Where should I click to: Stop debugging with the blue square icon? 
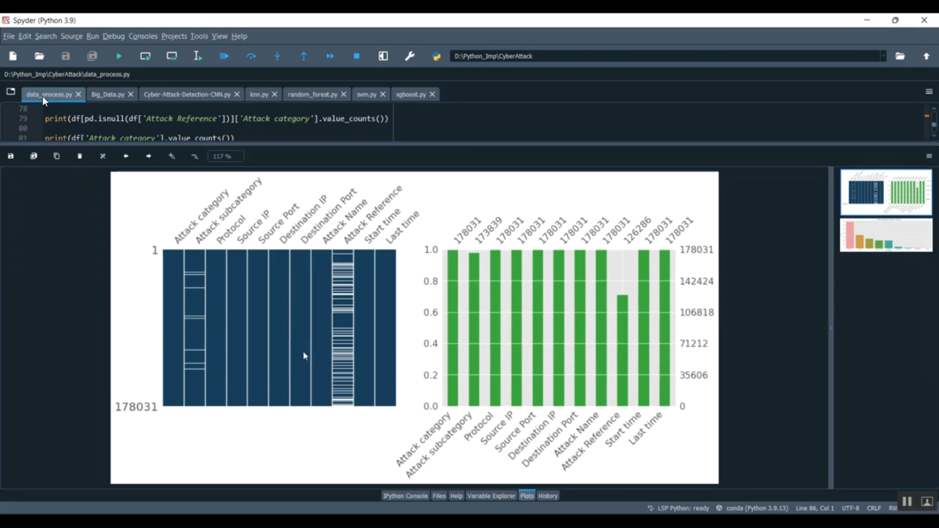[x=357, y=56]
